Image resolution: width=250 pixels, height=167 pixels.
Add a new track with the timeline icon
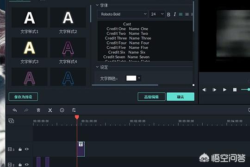(x=11, y=121)
